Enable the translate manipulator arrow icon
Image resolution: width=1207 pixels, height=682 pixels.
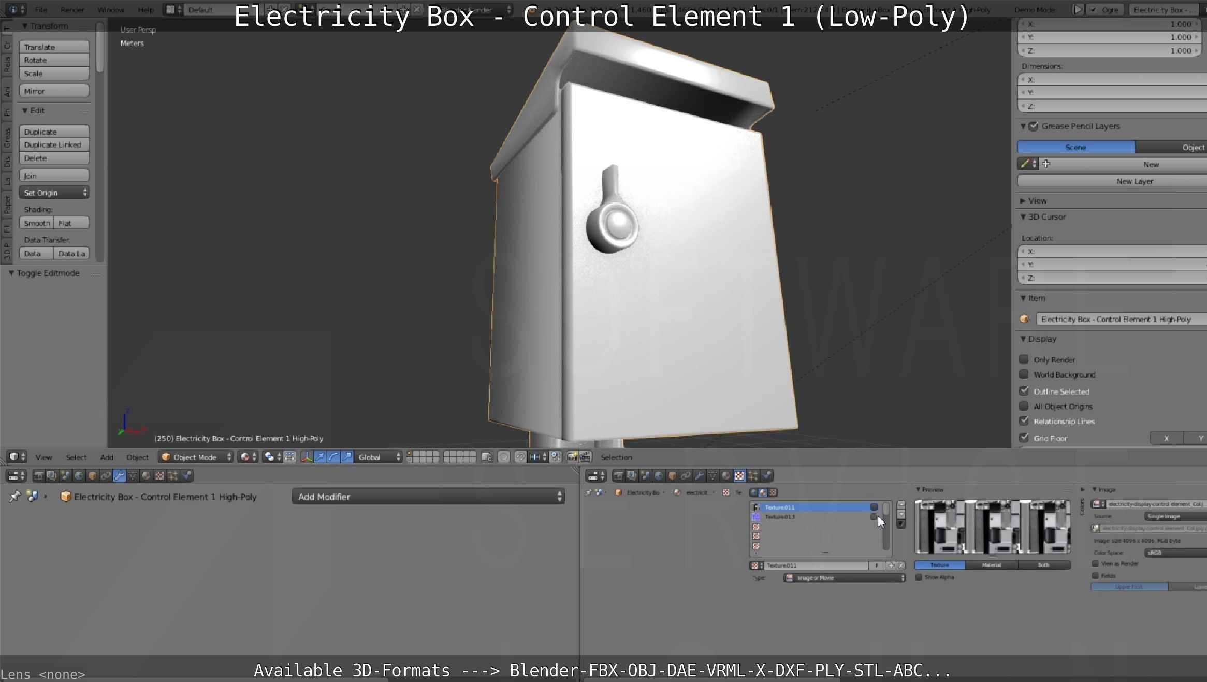[320, 457]
